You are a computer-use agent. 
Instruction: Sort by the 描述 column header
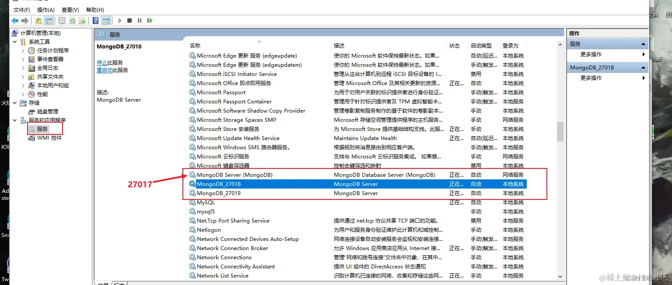[389, 46]
